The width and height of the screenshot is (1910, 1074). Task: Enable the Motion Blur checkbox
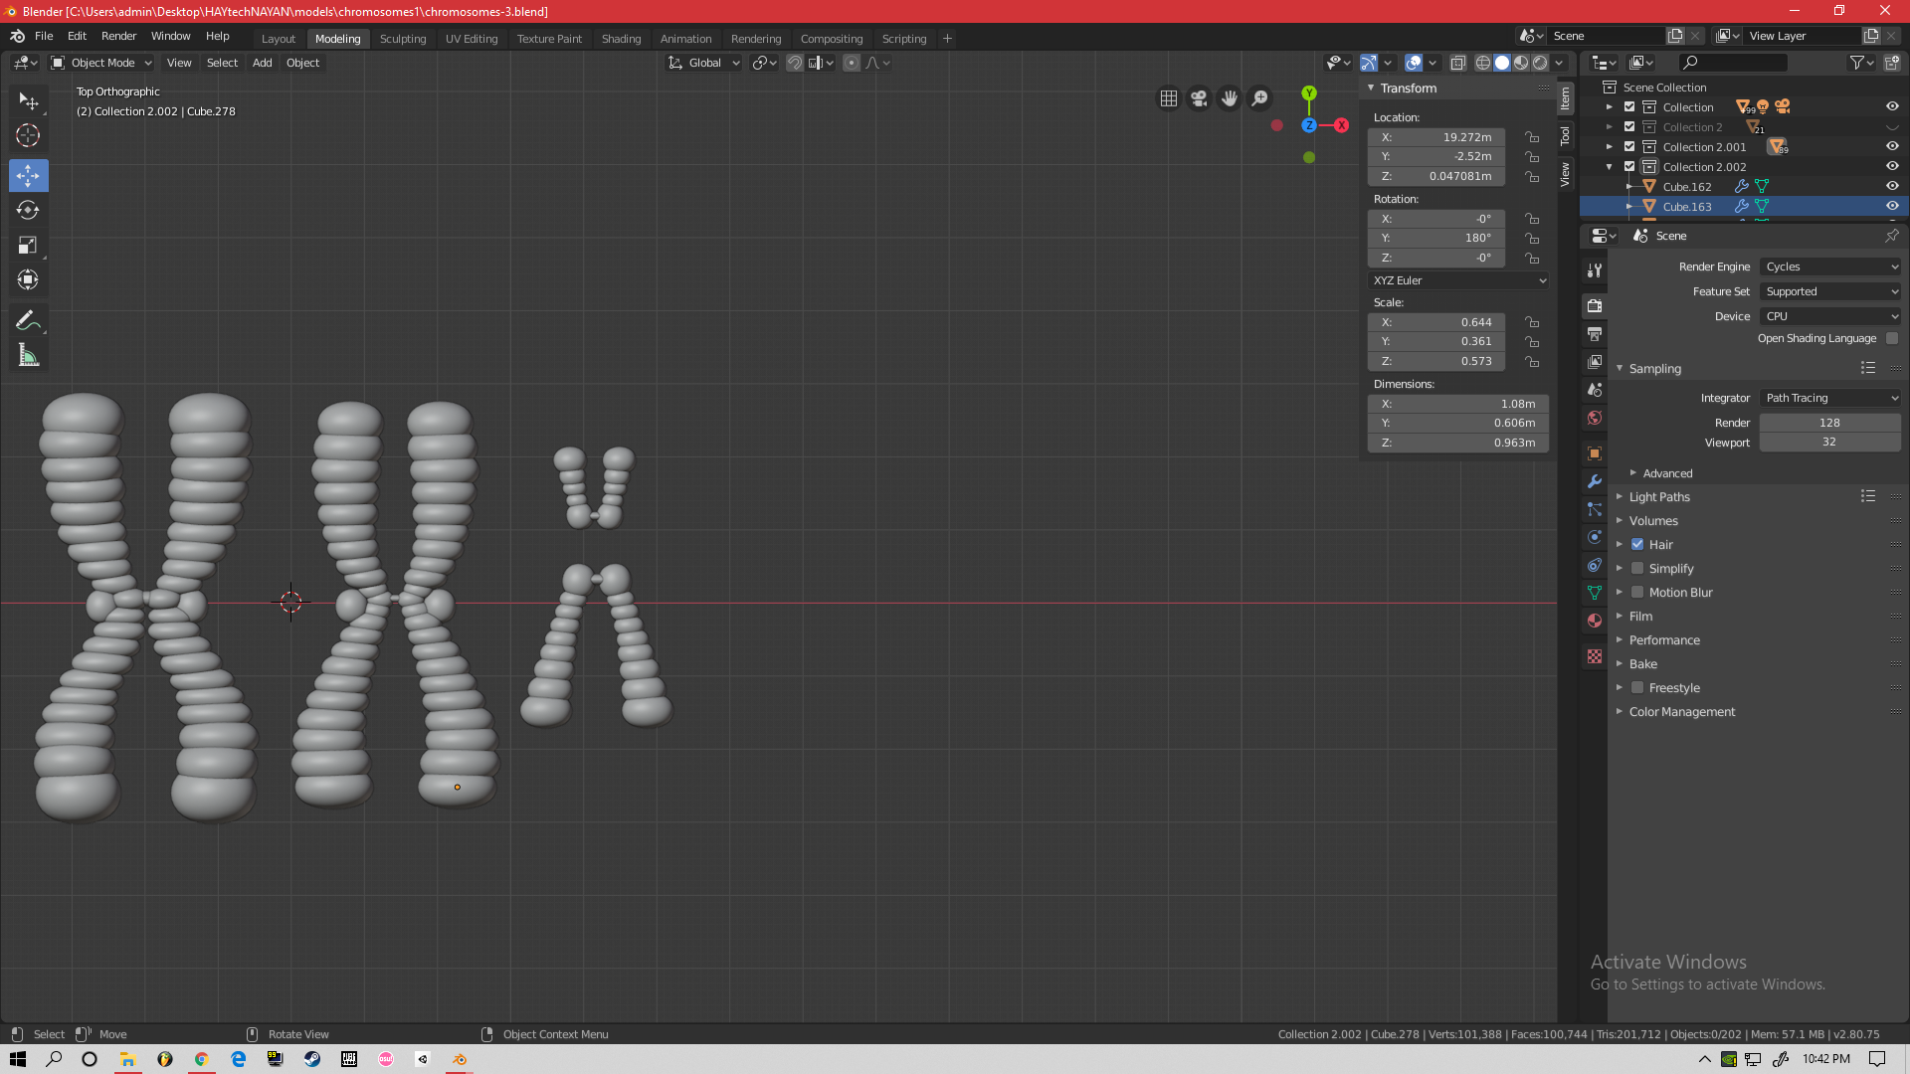click(x=1637, y=592)
